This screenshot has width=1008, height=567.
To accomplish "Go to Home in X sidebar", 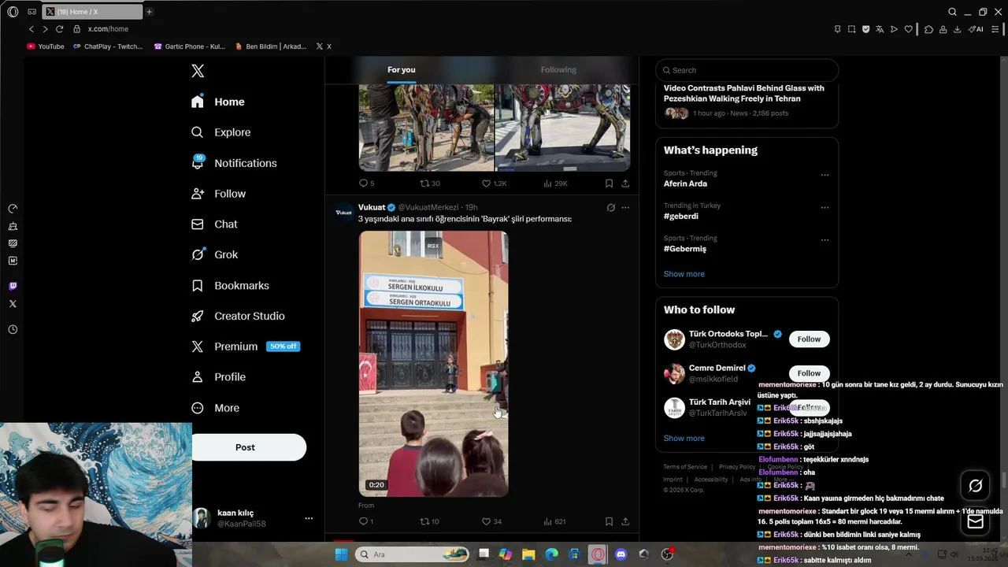I will (218, 102).
